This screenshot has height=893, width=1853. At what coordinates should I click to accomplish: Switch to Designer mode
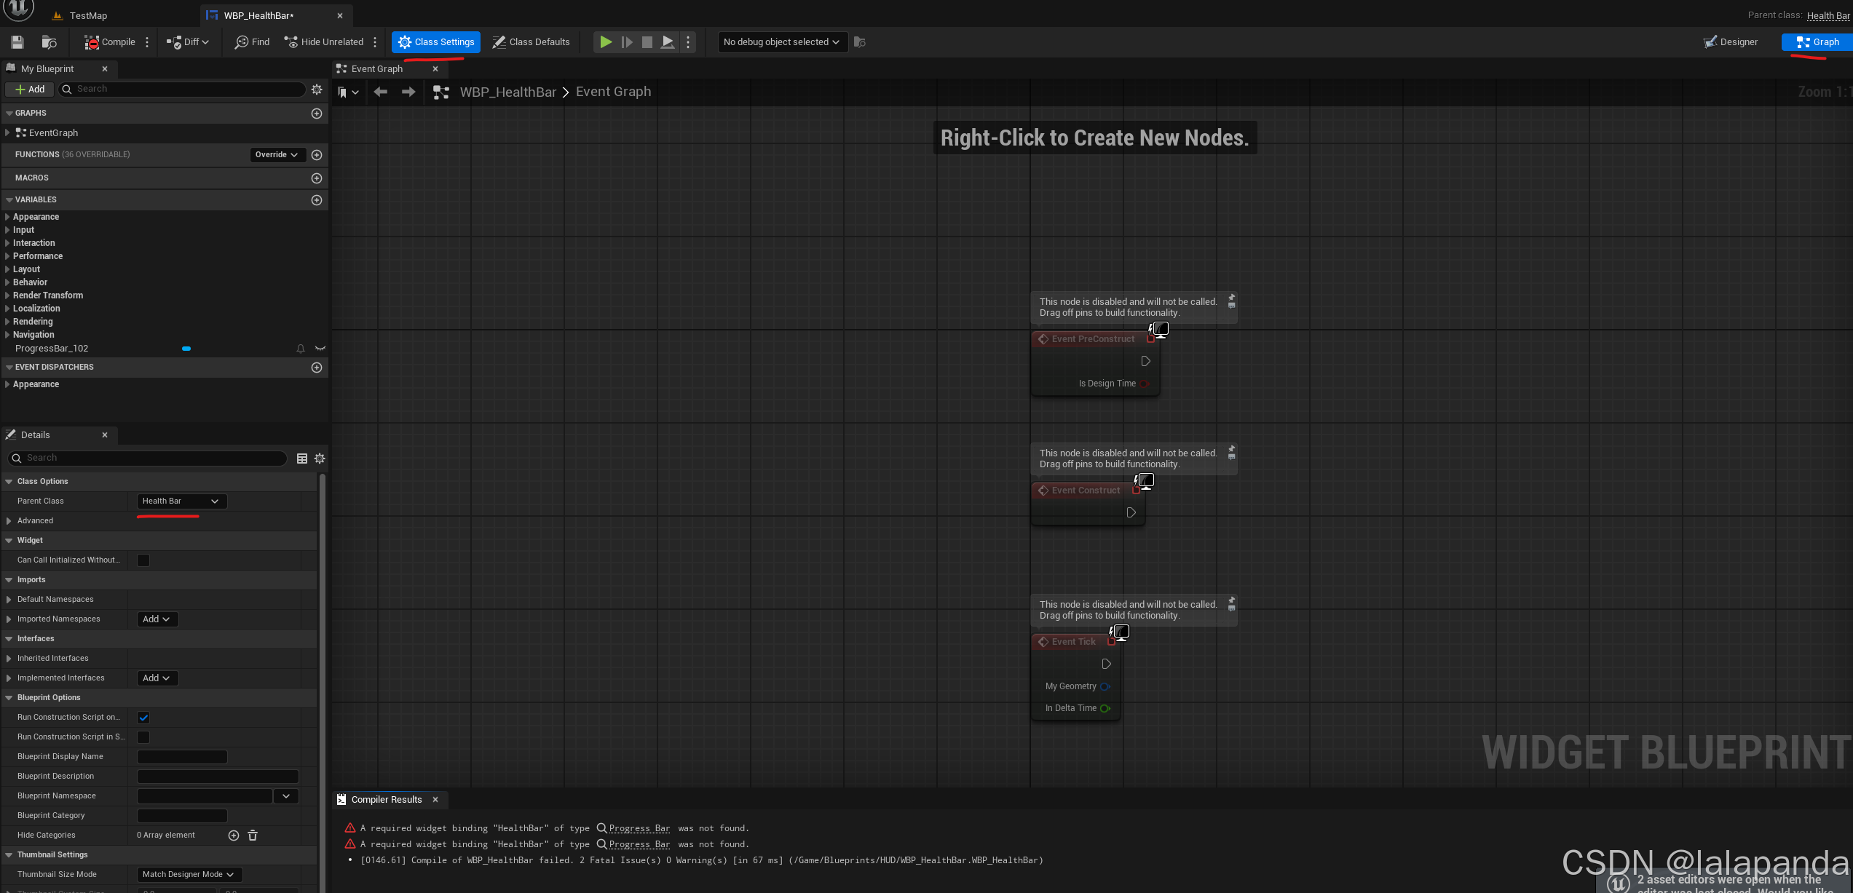(1730, 42)
